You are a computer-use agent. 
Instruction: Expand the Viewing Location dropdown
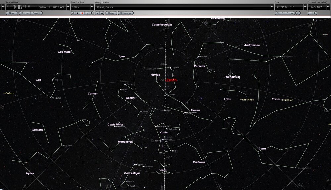point(272,7)
